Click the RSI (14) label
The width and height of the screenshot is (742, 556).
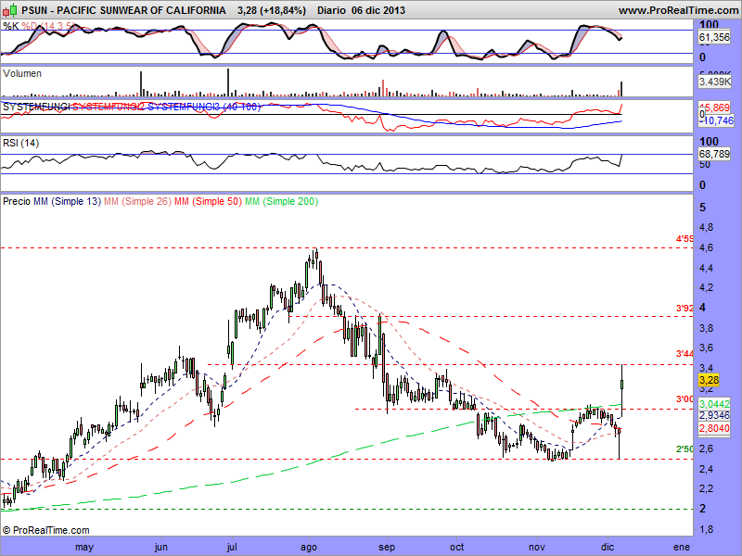(x=20, y=143)
